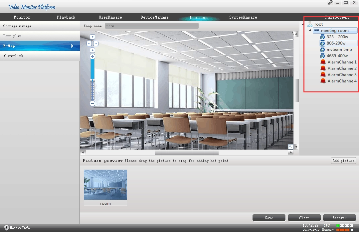Click the CPU usage meter
Image resolution: width=359 pixels, height=232 pixels.
pyautogui.click(x=344, y=226)
